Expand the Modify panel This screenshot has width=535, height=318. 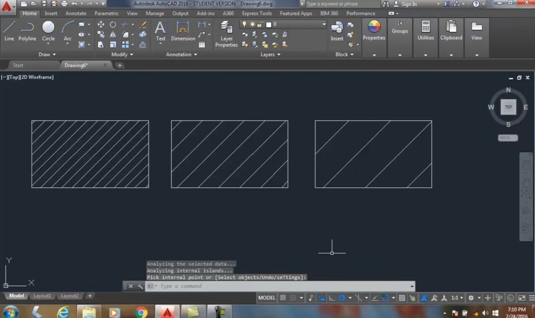coord(122,54)
